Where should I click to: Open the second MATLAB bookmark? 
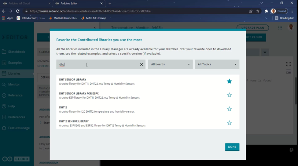94,18
